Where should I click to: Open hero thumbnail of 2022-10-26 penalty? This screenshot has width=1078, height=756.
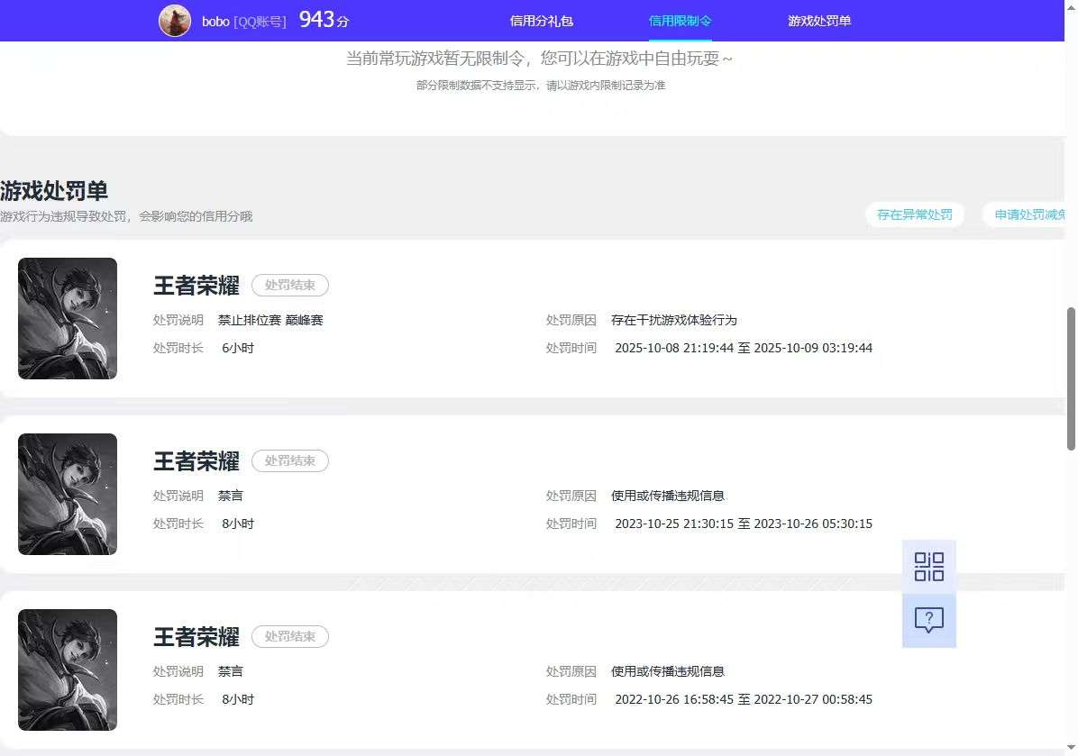[68, 670]
